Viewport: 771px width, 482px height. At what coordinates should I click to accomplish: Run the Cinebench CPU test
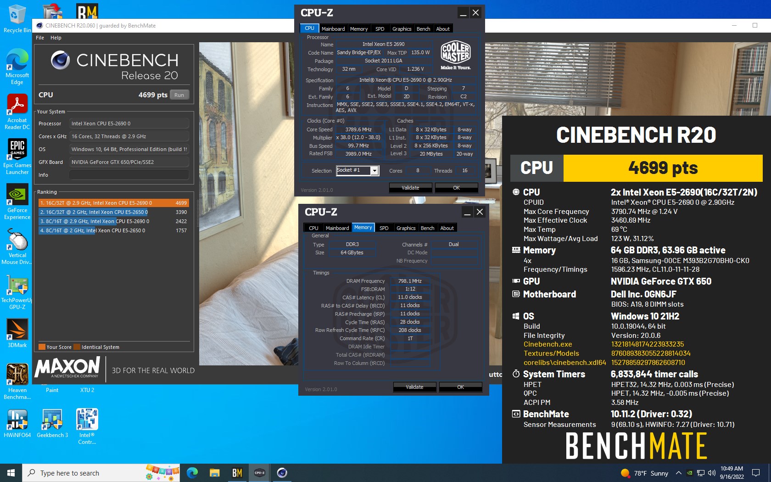179,95
